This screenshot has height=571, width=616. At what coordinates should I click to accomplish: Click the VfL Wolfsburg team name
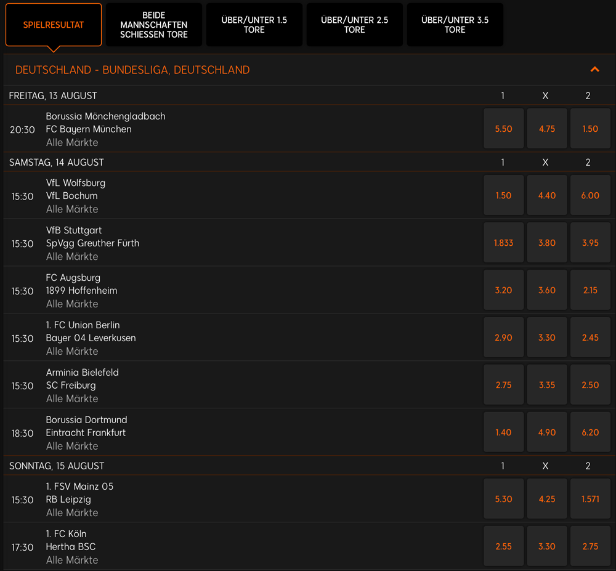pyautogui.click(x=75, y=183)
